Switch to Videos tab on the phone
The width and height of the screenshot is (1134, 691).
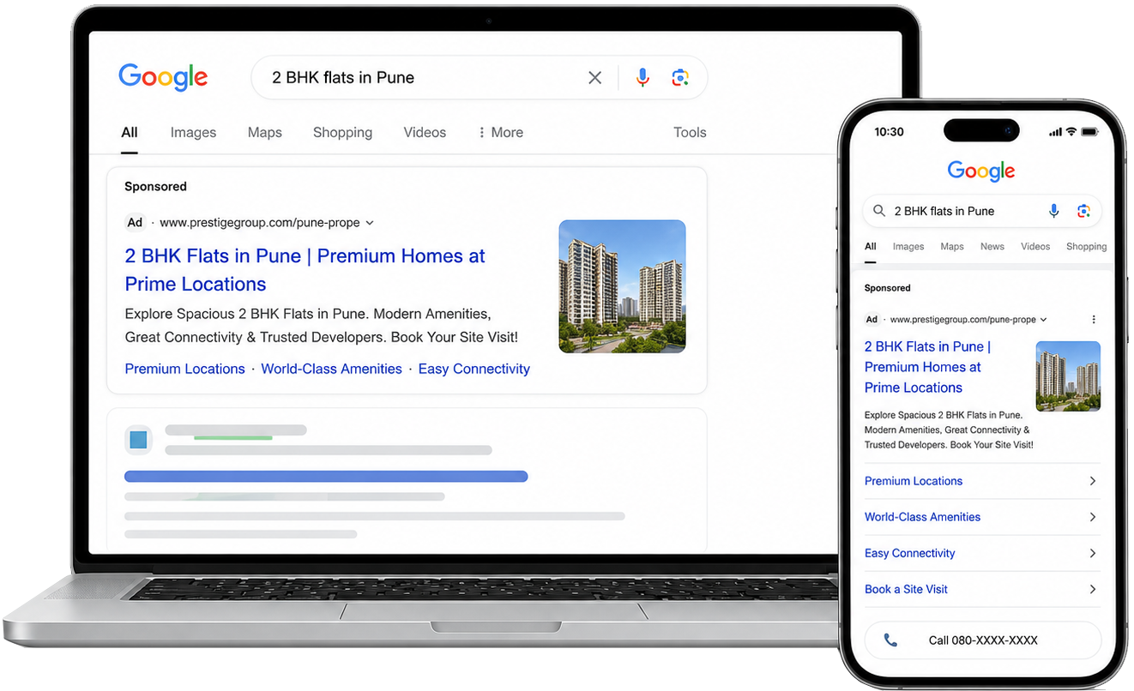pos(1035,247)
